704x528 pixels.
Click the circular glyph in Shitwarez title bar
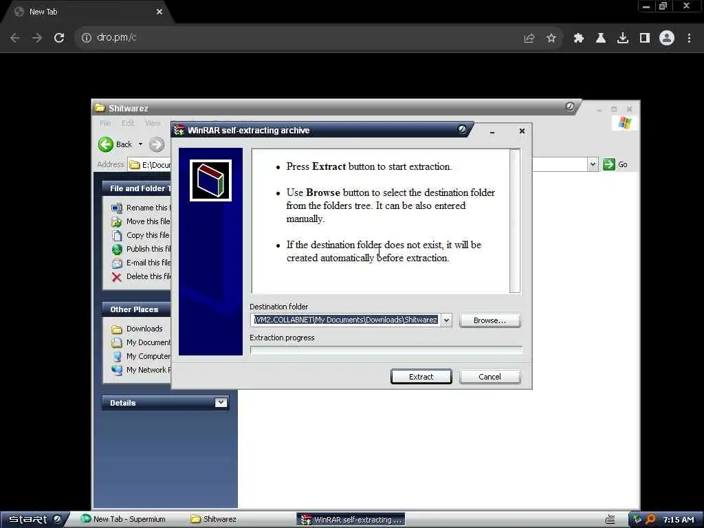[570, 107]
